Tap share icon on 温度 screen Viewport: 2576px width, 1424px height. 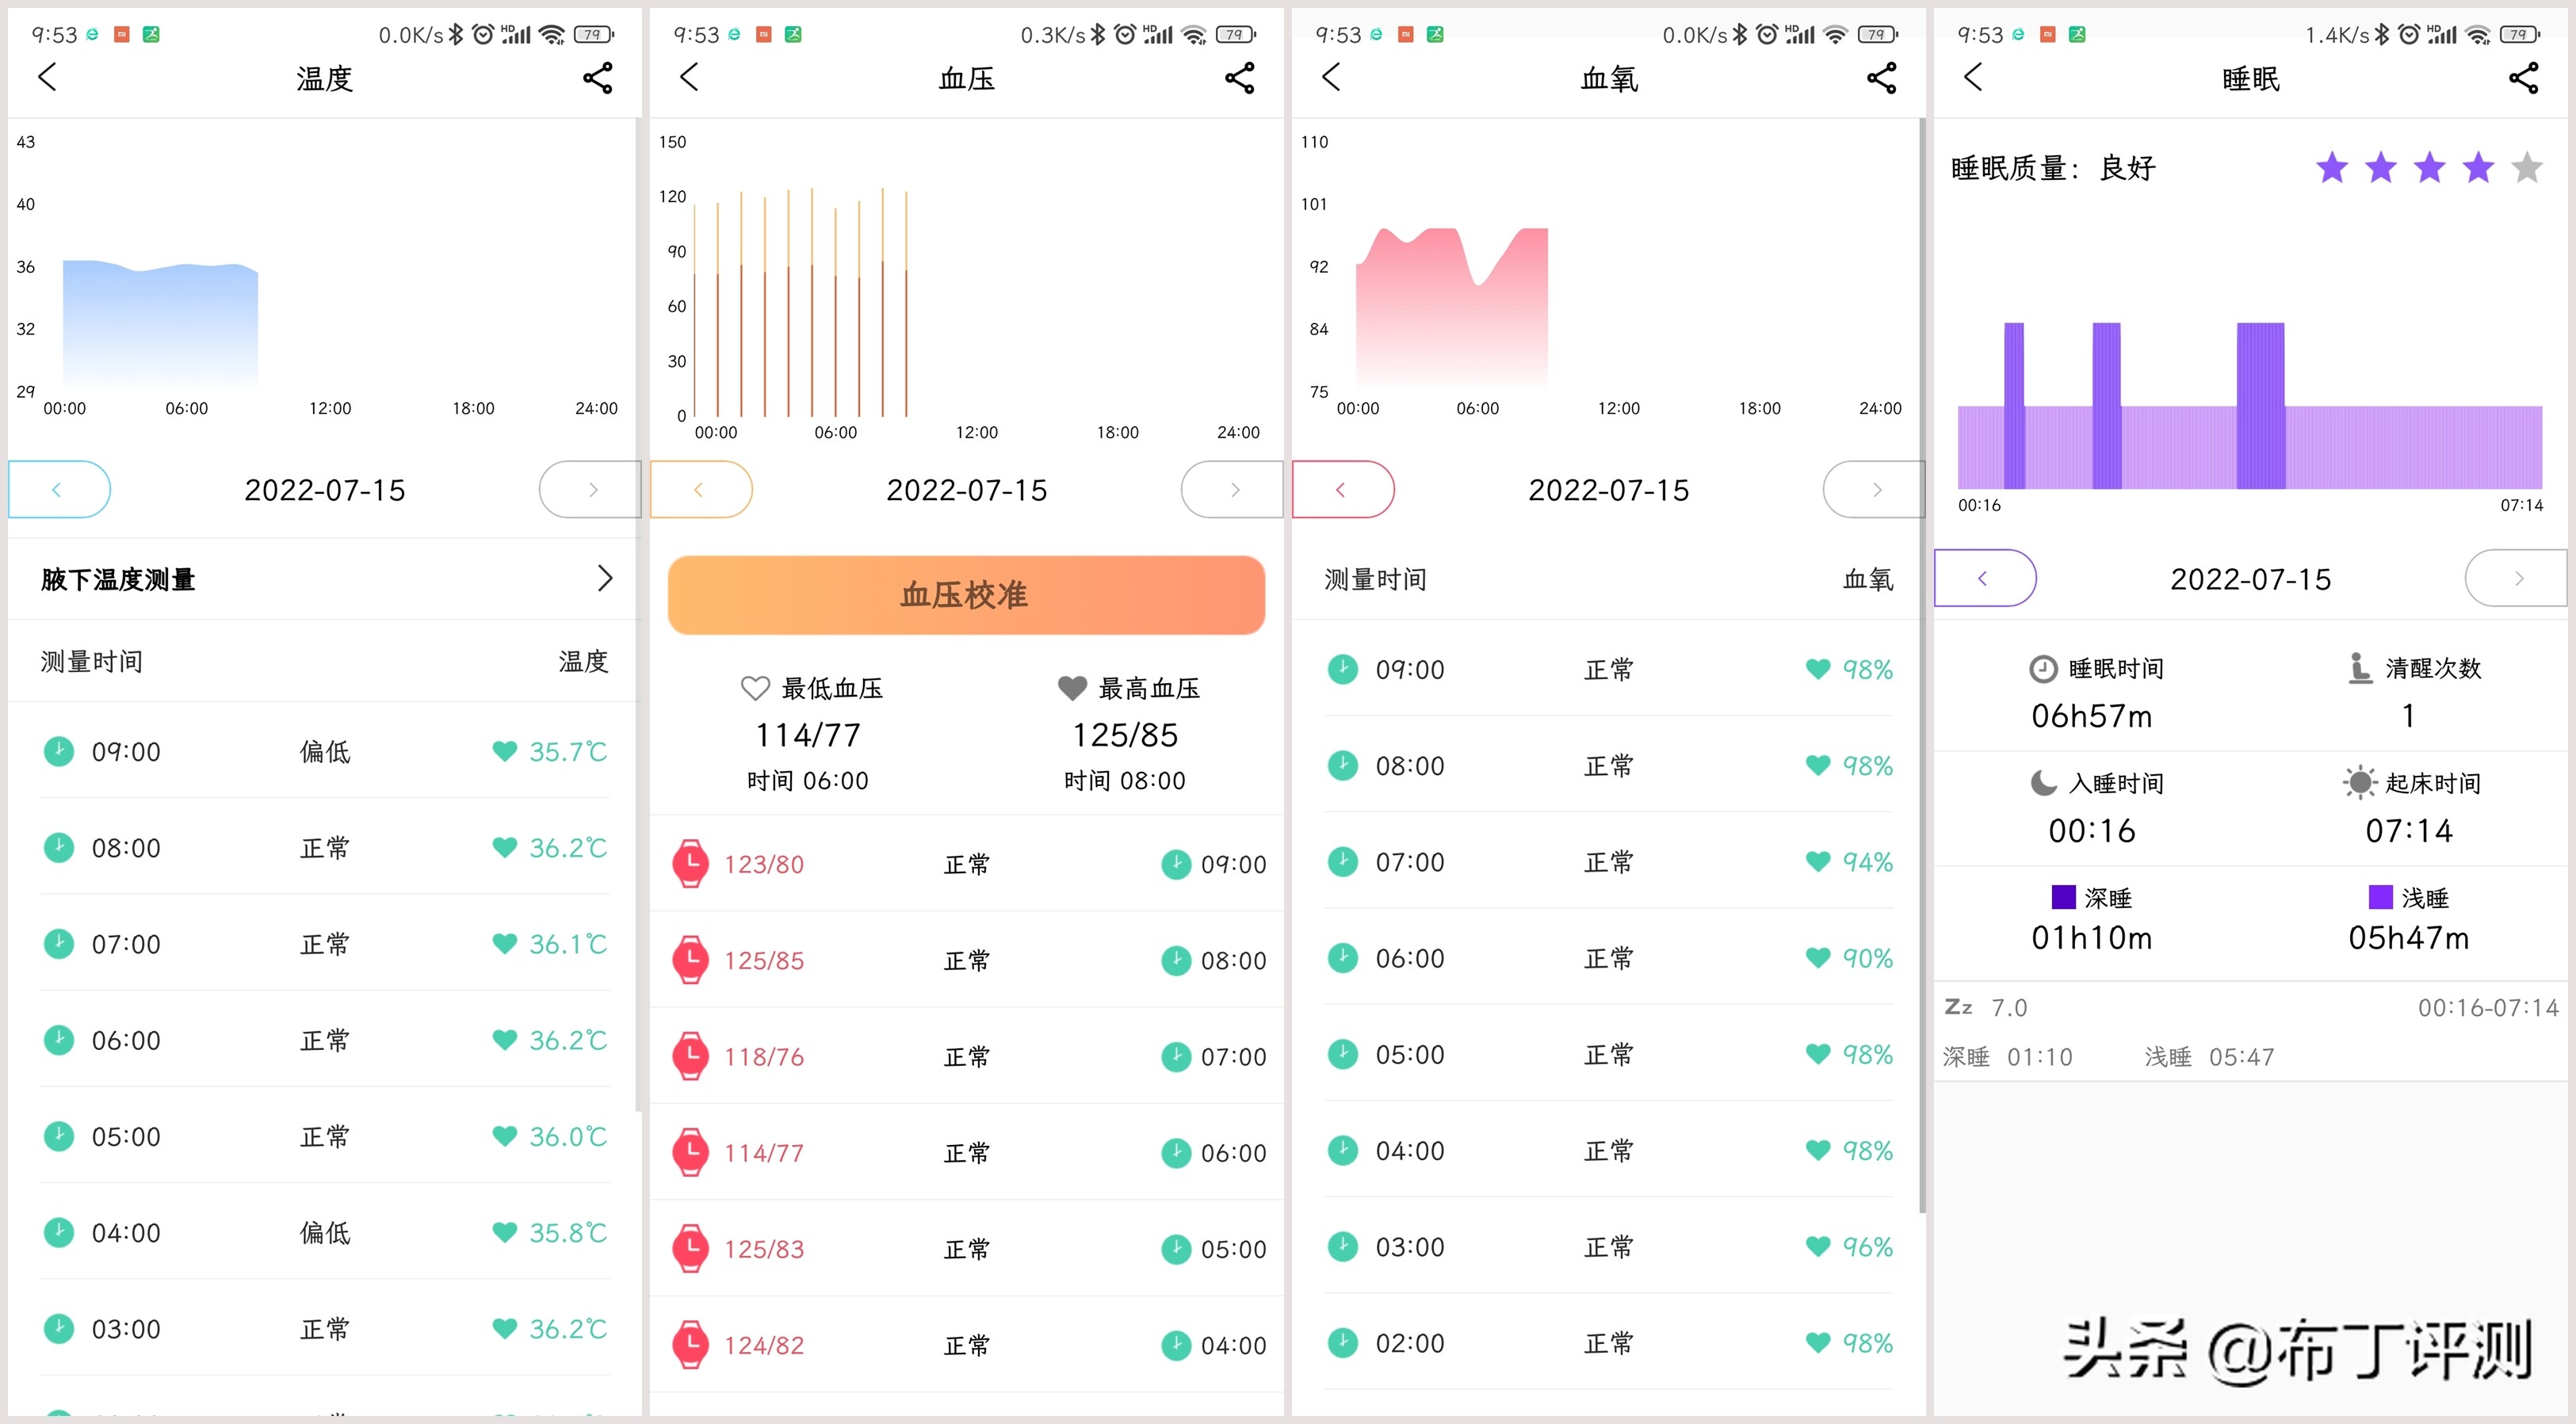pyautogui.click(x=597, y=78)
